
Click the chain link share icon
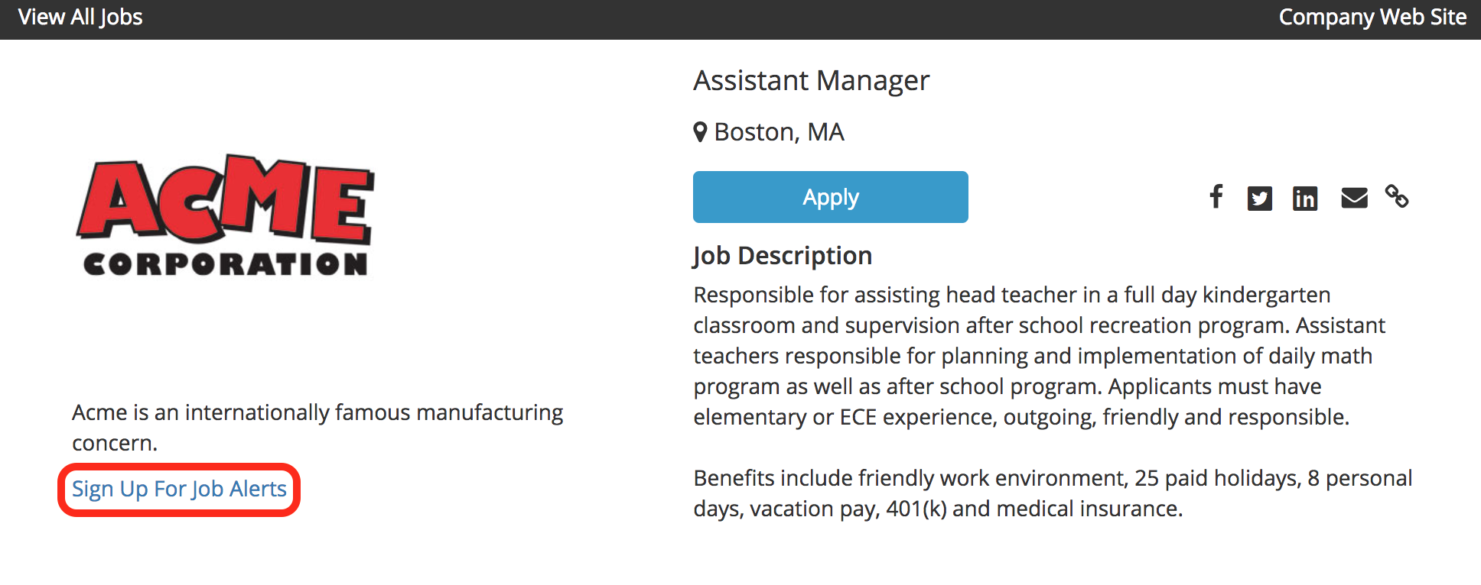coord(1398,198)
